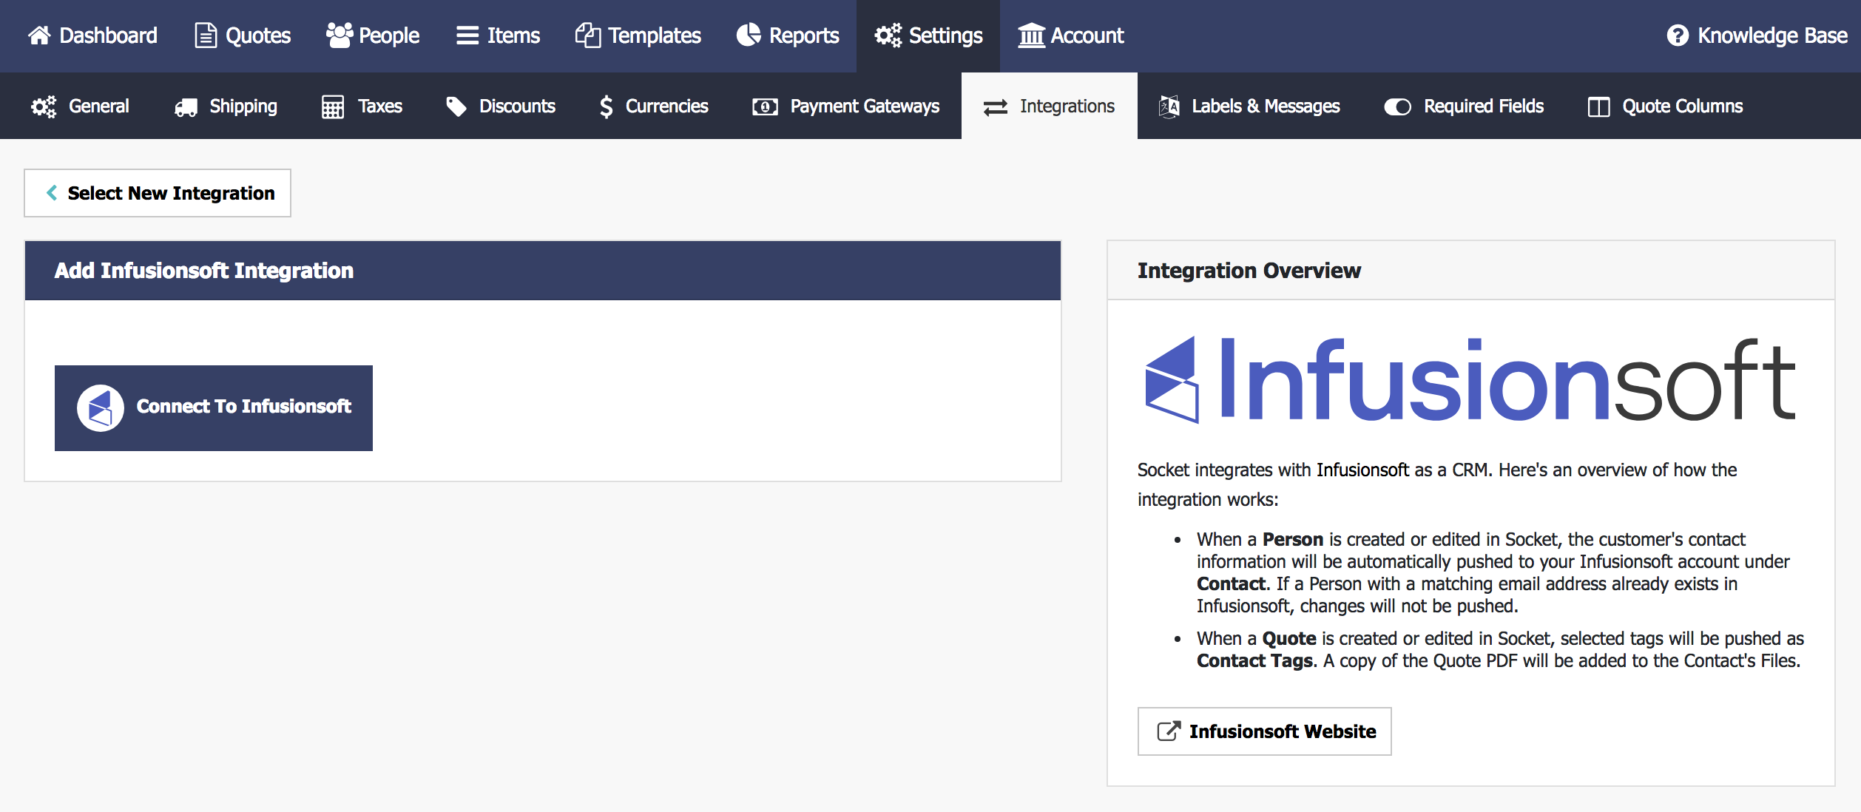Select the Integrations tab

(x=1050, y=106)
